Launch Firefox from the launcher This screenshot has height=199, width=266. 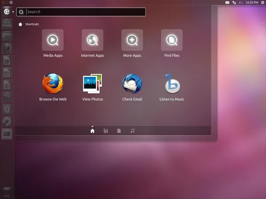(7, 48)
